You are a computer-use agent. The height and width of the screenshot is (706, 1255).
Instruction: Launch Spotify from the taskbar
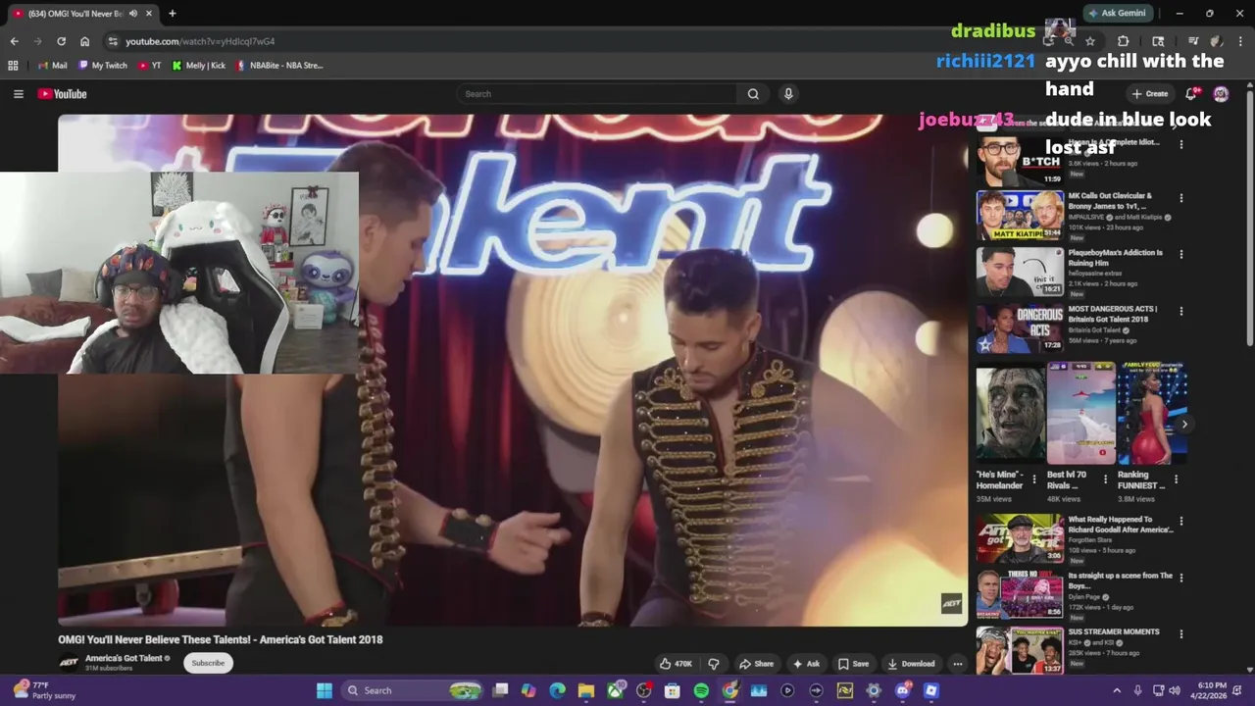[701, 690]
